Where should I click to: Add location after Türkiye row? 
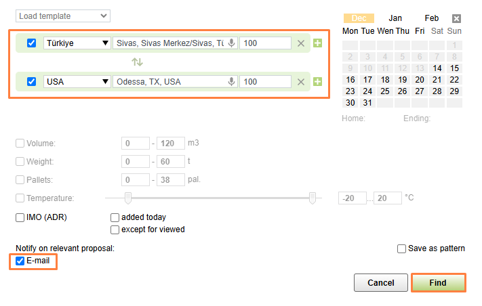click(317, 43)
